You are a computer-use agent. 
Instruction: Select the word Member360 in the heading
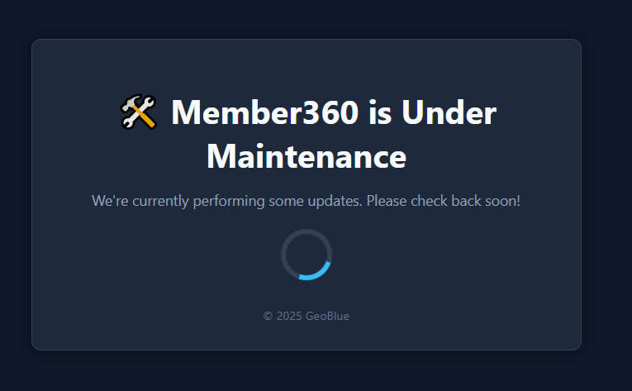[x=265, y=112]
